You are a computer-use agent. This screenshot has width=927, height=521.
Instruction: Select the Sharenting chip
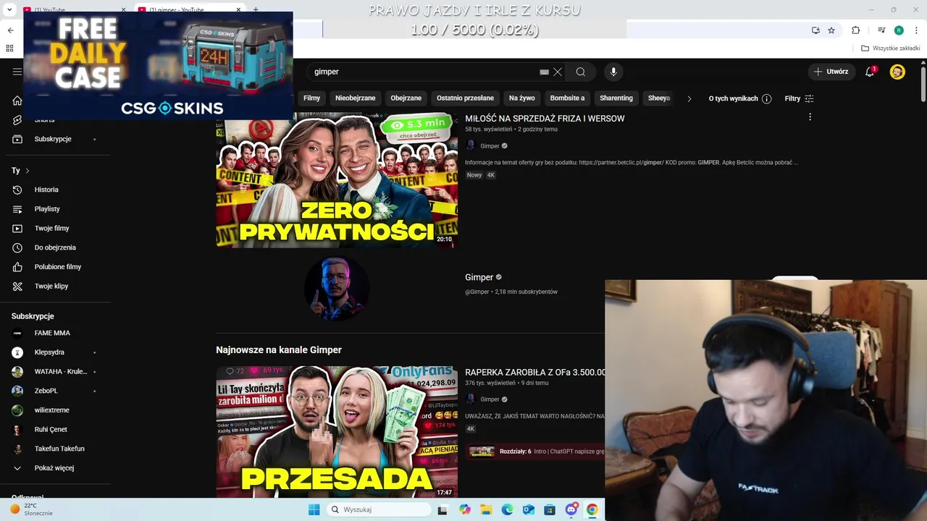pos(616,98)
